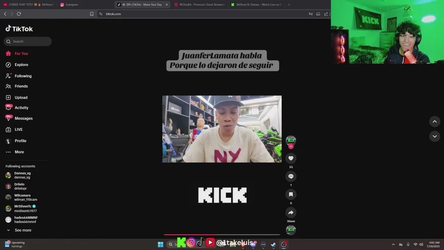Open your Profile page

(x=16, y=141)
